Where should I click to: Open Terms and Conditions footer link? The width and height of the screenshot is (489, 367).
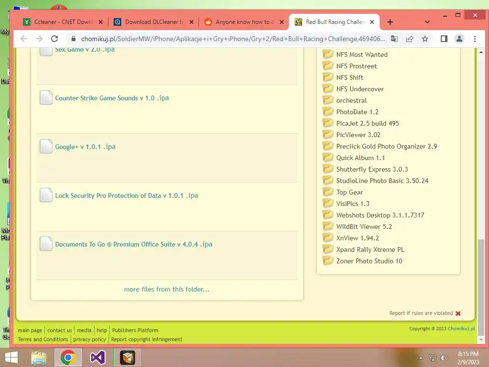[43, 339]
